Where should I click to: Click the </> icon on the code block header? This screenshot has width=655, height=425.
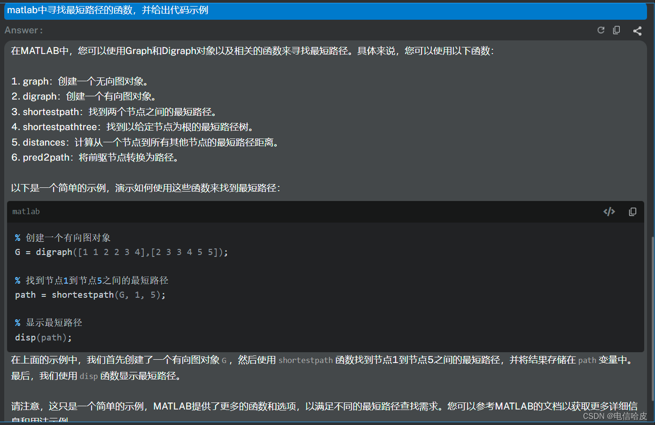click(609, 211)
